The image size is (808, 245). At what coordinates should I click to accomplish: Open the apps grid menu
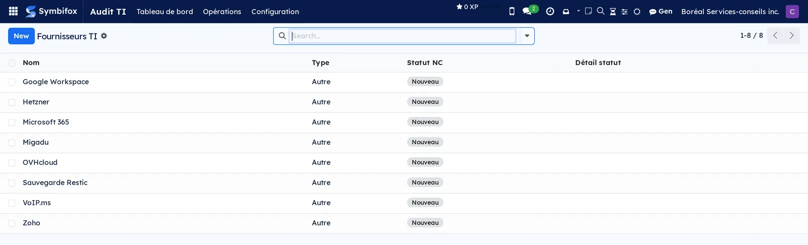(x=13, y=11)
